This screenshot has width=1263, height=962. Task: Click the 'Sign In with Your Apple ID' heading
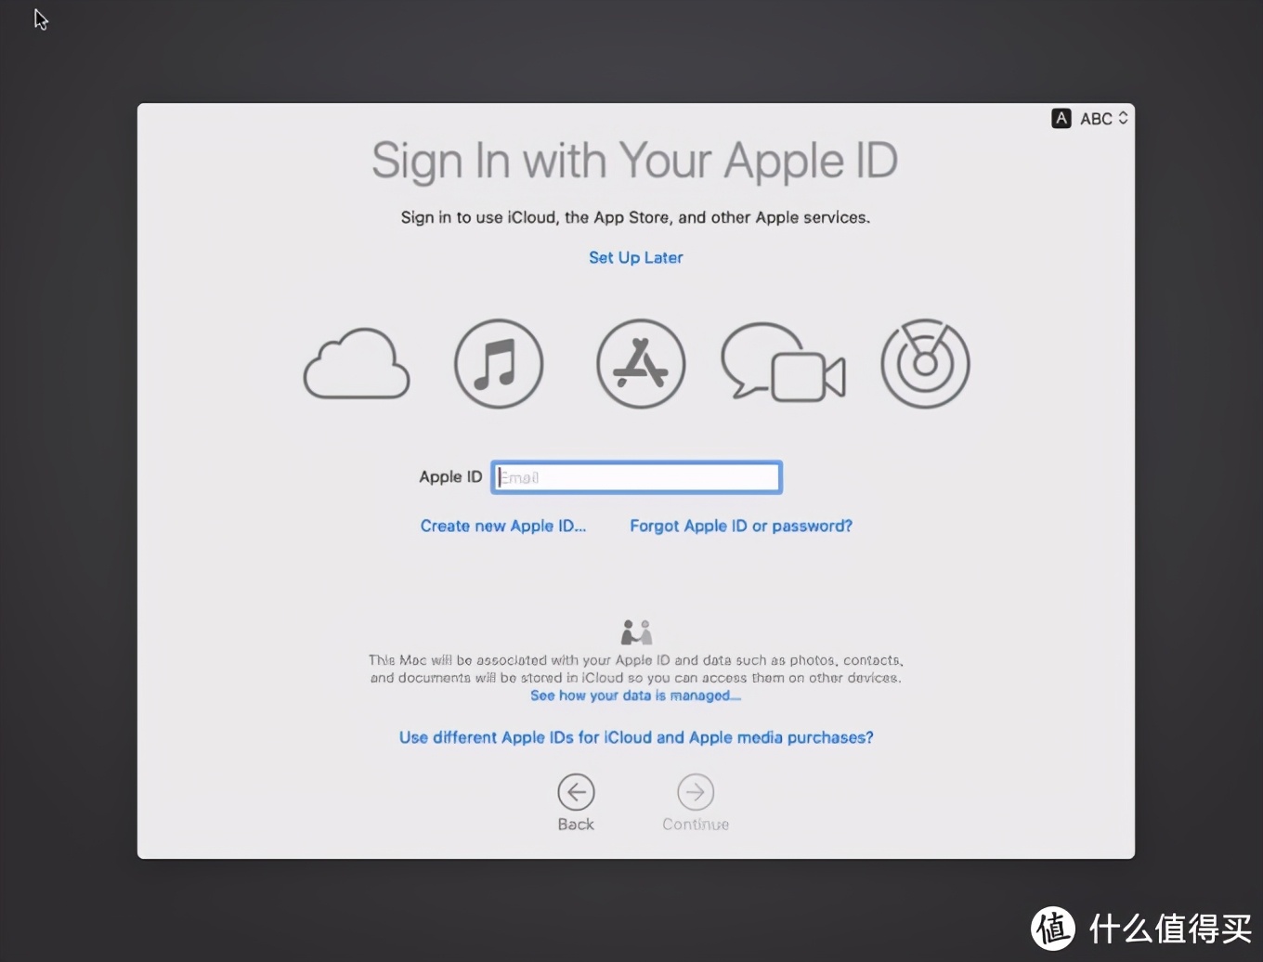635,162
